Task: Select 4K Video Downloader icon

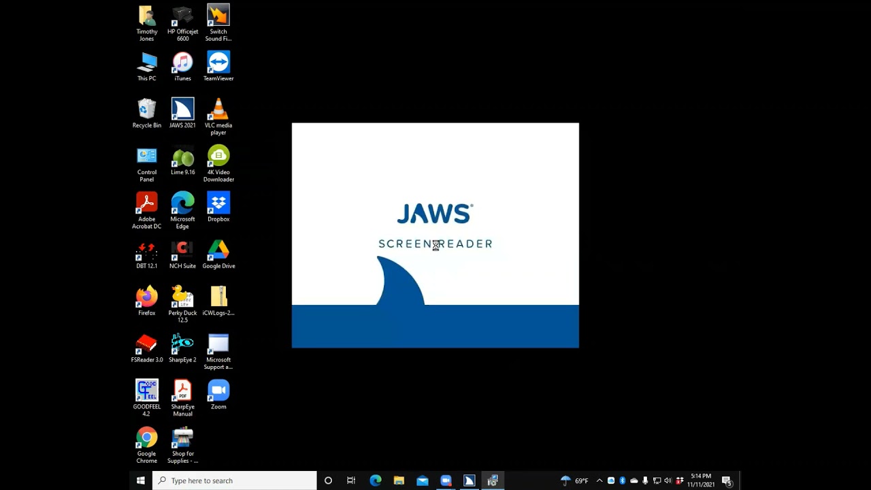Action: 218,164
